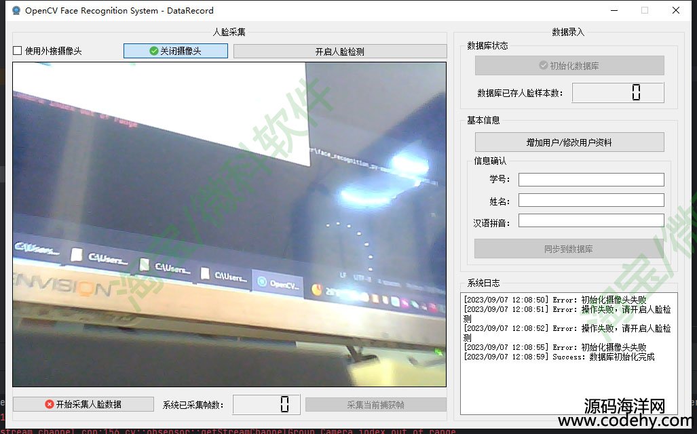Click the OpenCV app icon in title bar
The image size is (697, 434).
click(16, 11)
